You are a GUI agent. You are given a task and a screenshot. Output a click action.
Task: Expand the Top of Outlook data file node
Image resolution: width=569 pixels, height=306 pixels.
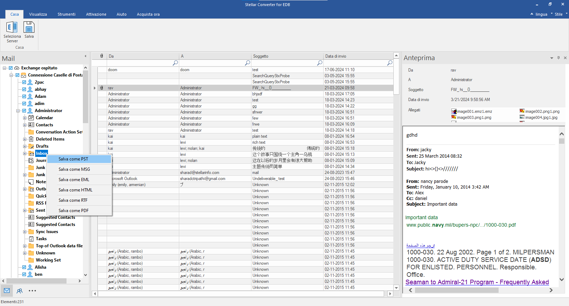pos(25,246)
